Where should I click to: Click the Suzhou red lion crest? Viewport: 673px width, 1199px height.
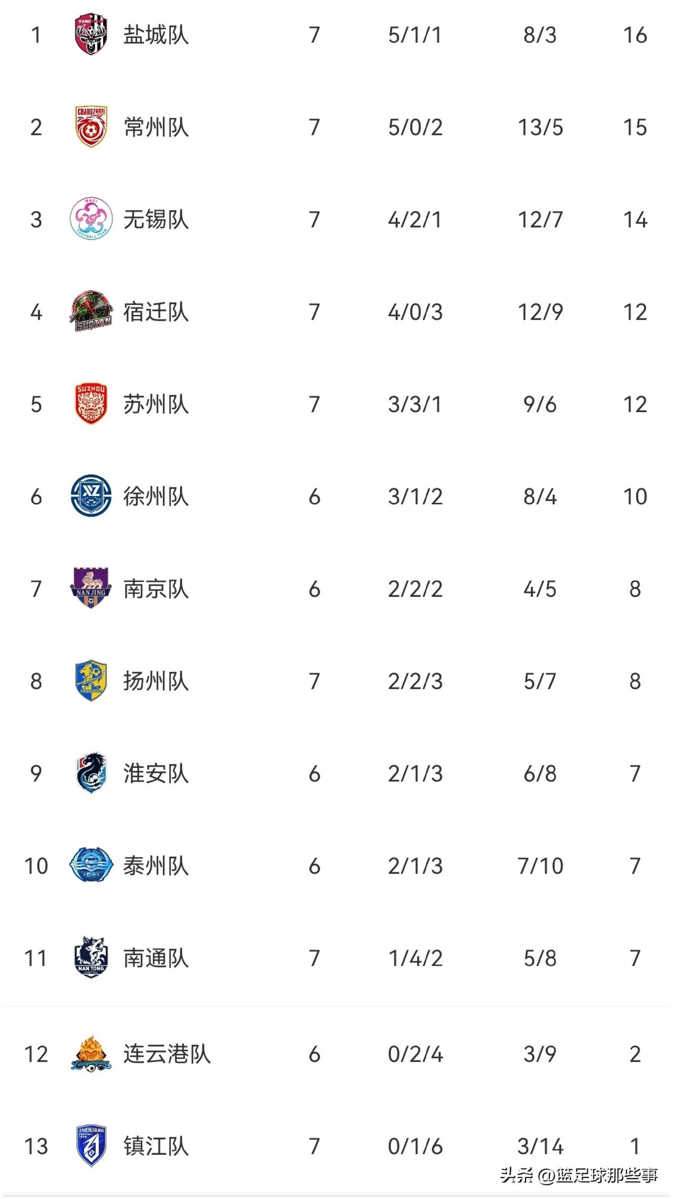[91, 404]
